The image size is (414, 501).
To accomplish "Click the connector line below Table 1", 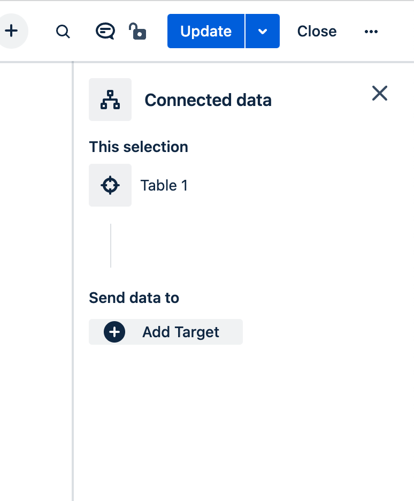I will coord(111,245).
